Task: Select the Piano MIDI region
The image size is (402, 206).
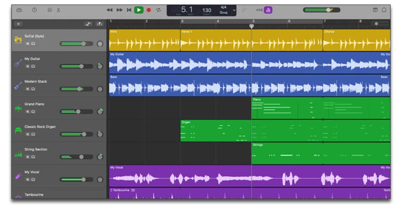Action: [321, 108]
